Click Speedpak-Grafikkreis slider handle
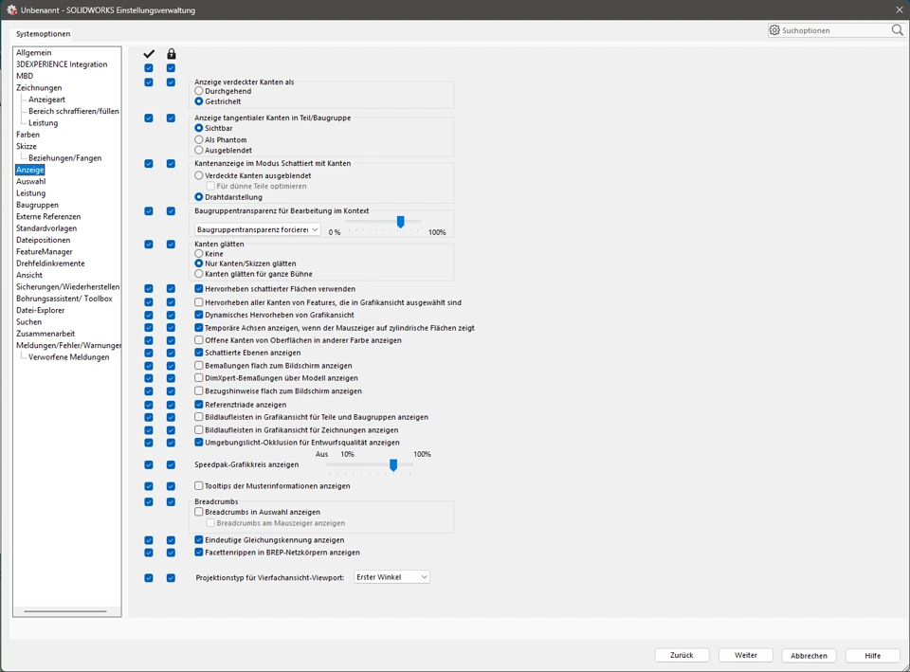The image size is (910, 672). (x=393, y=464)
